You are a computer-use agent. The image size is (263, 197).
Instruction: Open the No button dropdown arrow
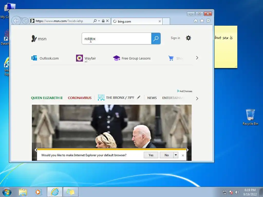click(176, 155)
